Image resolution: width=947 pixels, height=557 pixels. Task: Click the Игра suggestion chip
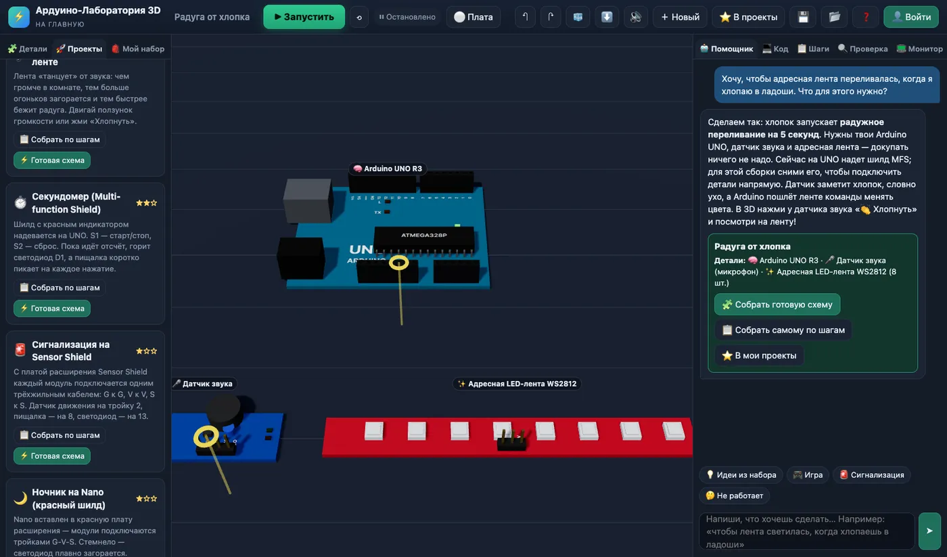(808, 475)
